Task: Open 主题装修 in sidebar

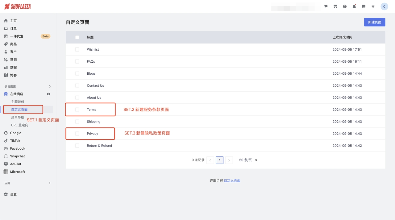Action: (18, 102)
